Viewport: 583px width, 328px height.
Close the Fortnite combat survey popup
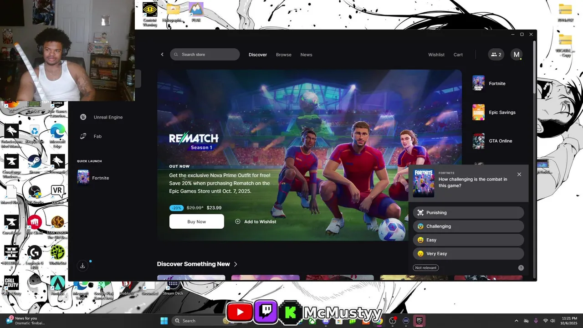pyautogui.click(x=519, y=174)
